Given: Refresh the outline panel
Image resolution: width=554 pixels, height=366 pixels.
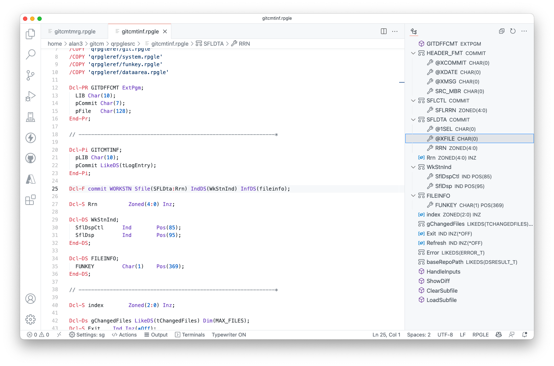Looking at the screenshot, I should [513, 31].
